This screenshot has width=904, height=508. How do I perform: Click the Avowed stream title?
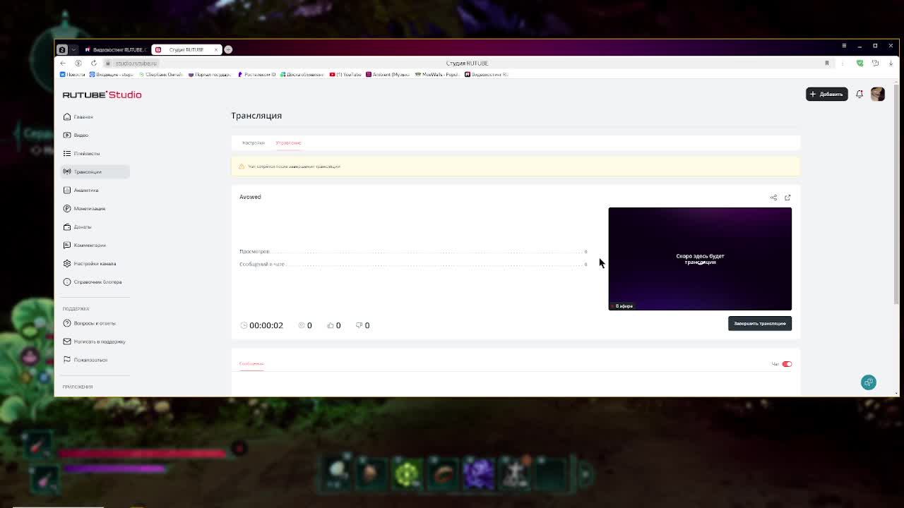coord(250,197)
